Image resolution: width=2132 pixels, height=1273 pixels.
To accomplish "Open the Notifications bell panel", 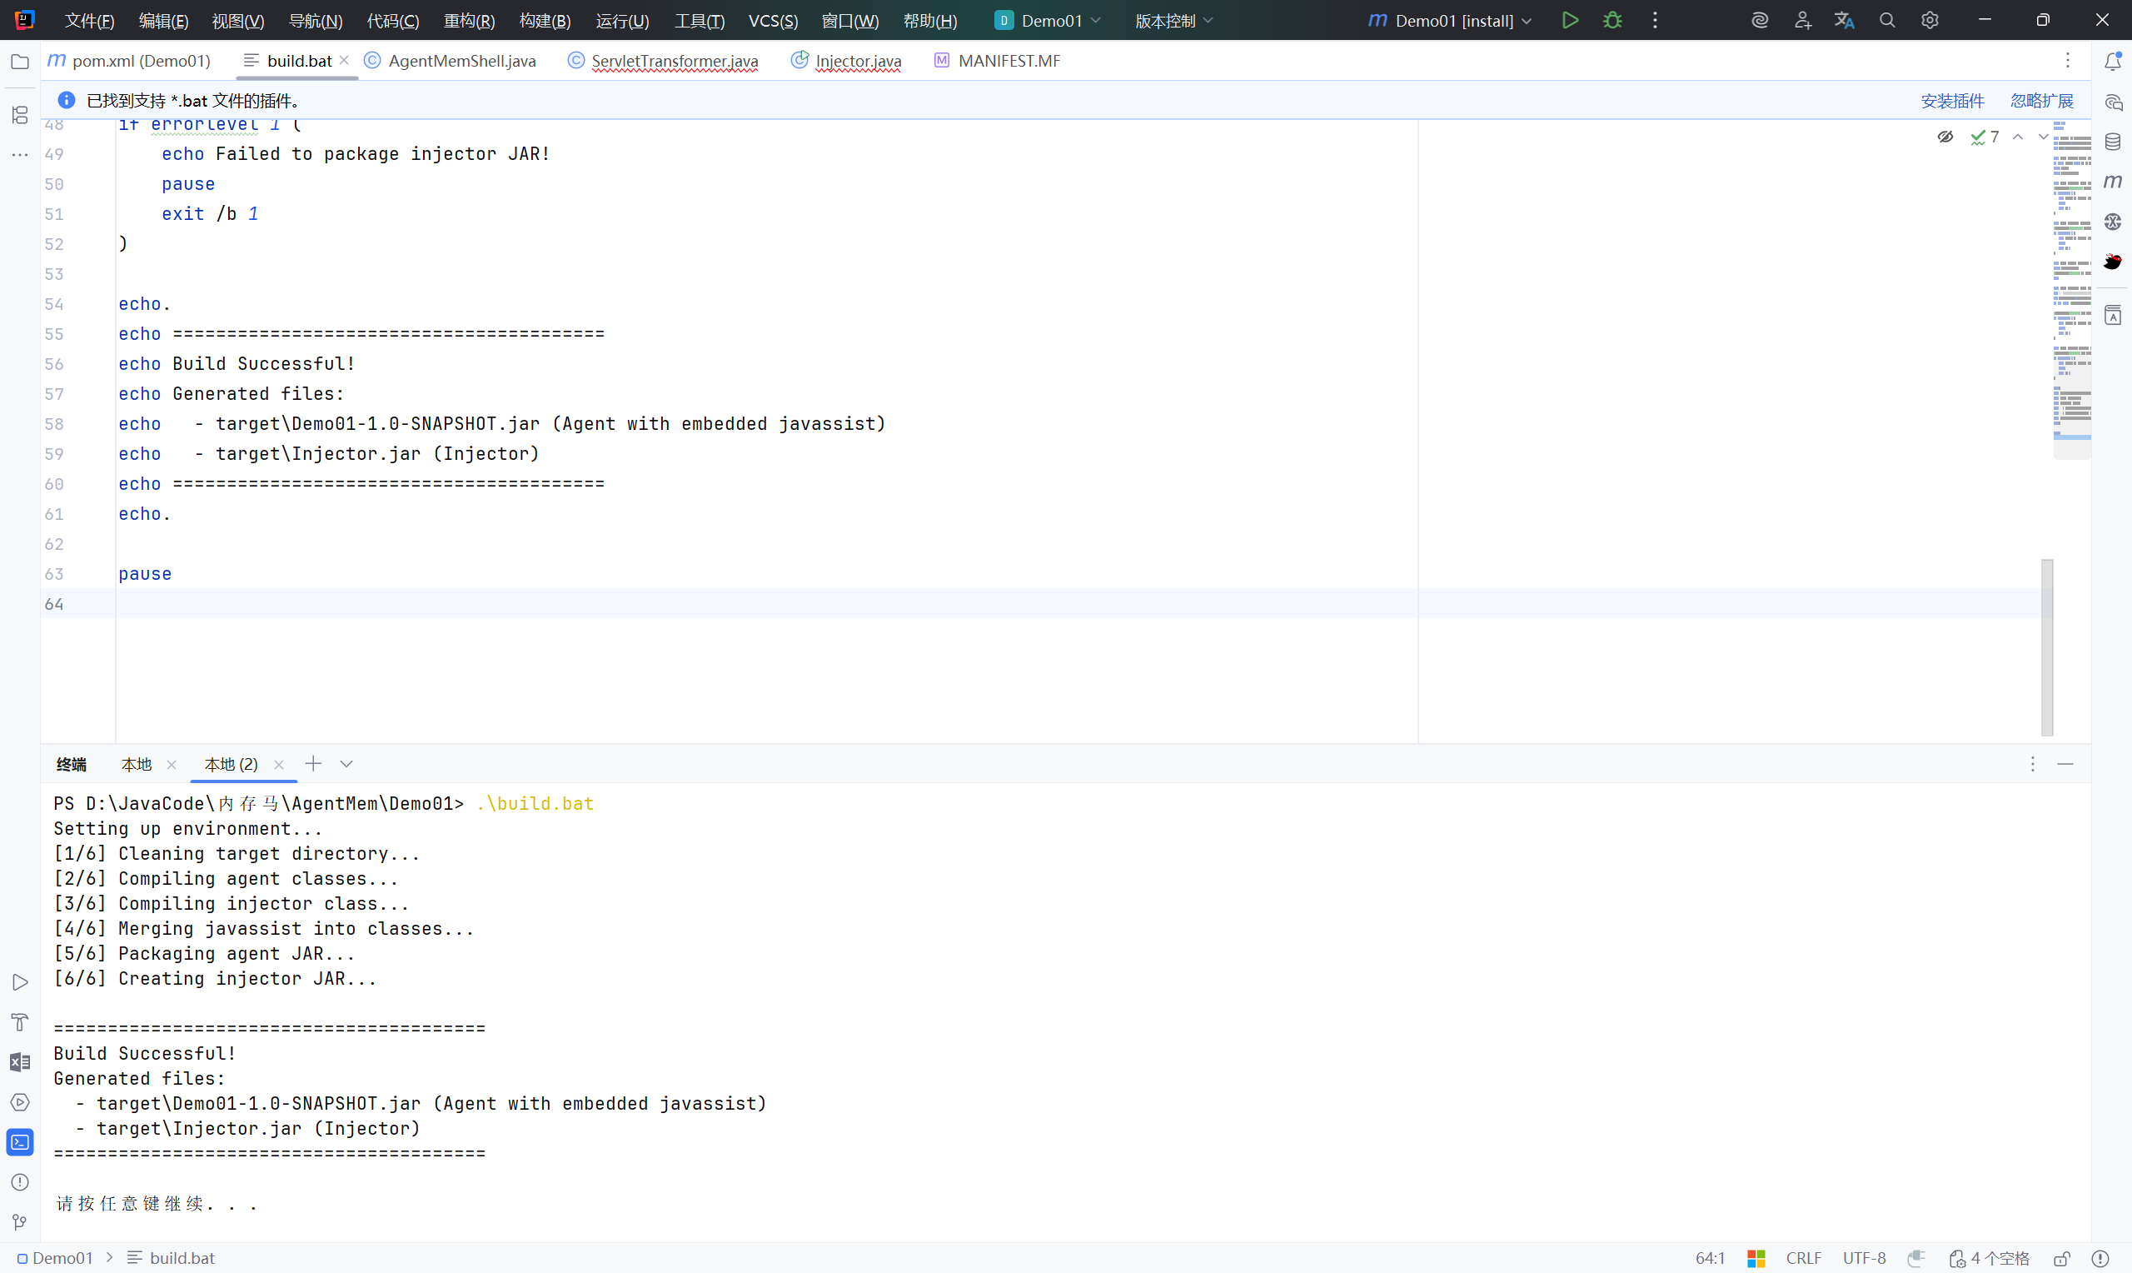I will coord(2112,61).
